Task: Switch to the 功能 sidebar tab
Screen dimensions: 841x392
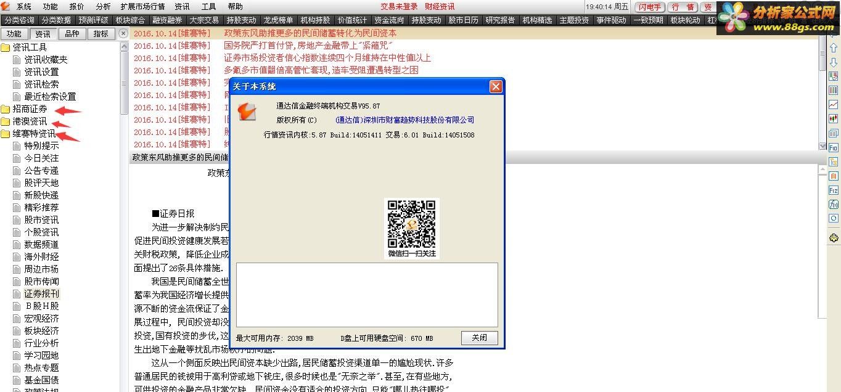Action: tap(14, 34)
